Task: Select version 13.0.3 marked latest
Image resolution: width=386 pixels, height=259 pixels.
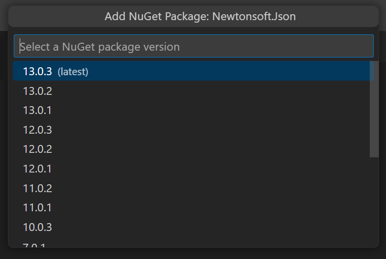Action: 37,71
